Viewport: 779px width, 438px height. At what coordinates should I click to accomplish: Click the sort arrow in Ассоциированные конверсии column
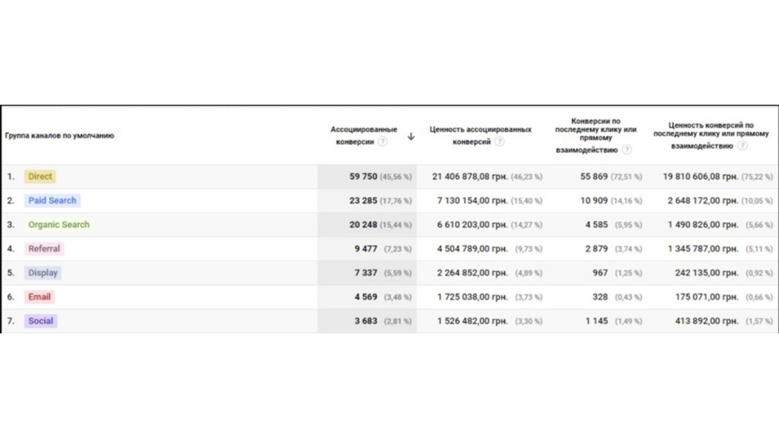[x=411, y=136]
